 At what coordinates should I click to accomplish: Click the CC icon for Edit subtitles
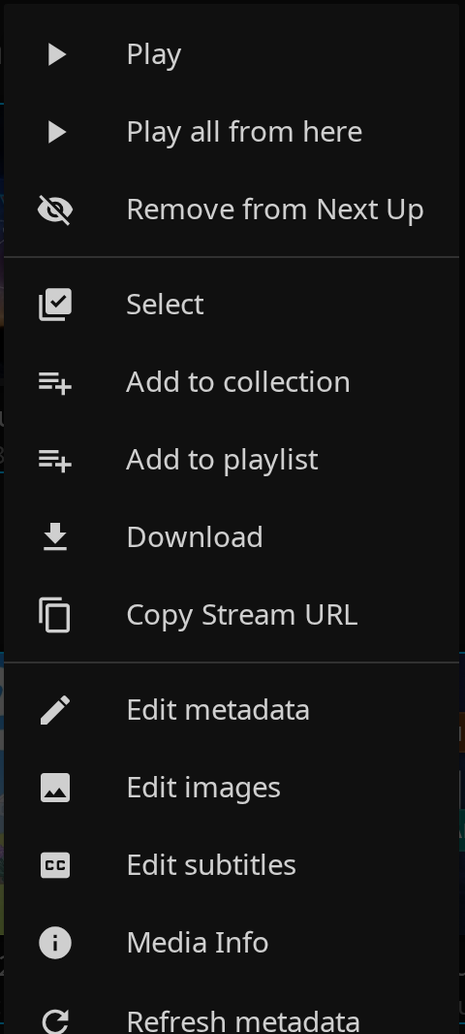[55, 865]
